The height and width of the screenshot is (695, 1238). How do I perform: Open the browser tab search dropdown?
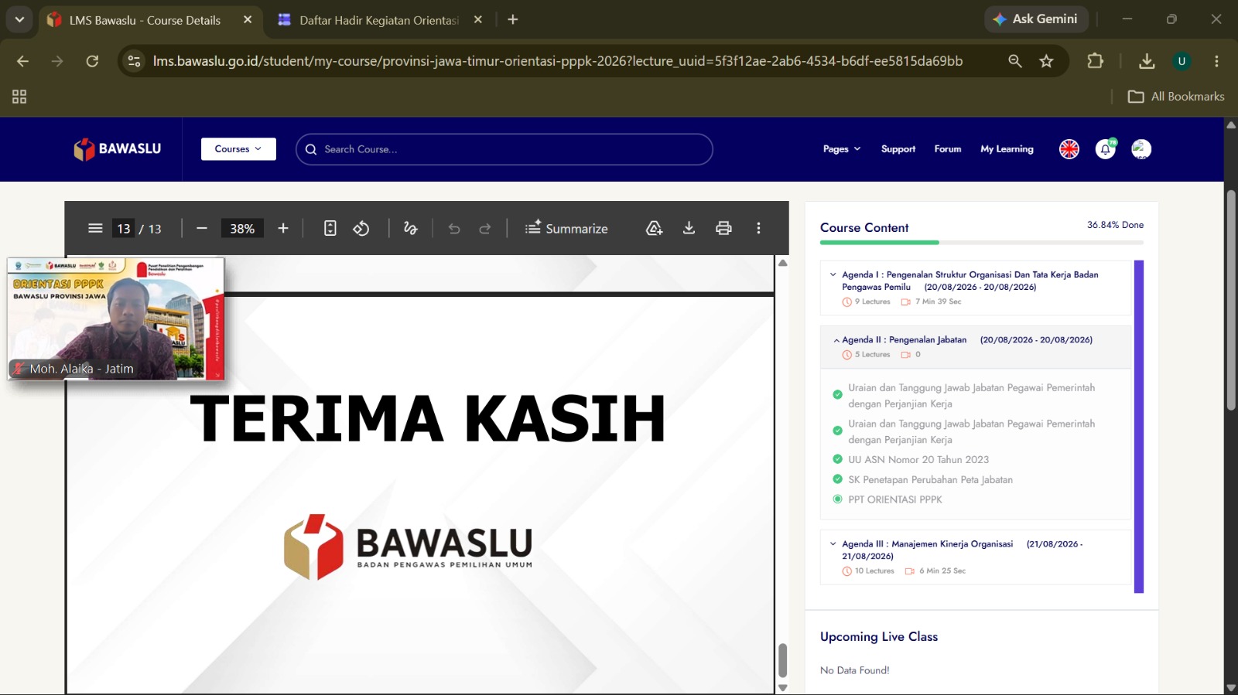[19, 19]
